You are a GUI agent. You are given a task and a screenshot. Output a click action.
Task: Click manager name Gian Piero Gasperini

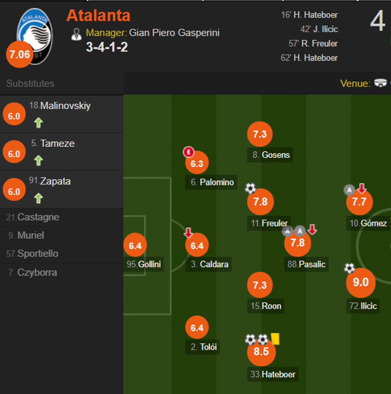click(174, 33)
